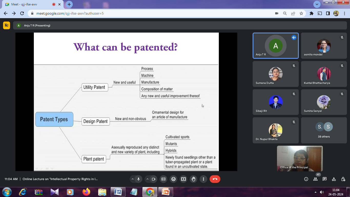Open meeting details info icon
Screen dimensions: 350x197
tap(306, 179)
